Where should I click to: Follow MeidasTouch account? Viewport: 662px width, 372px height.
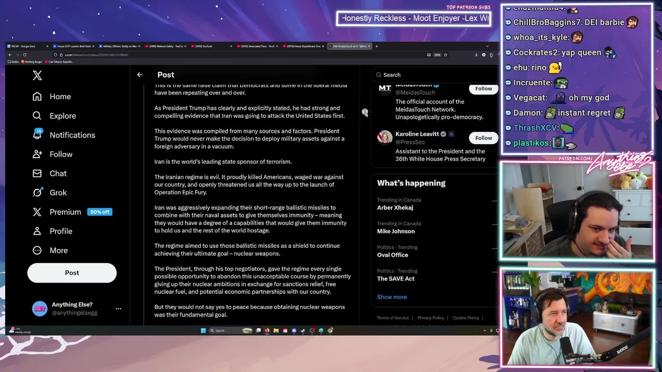coord(484,89)
